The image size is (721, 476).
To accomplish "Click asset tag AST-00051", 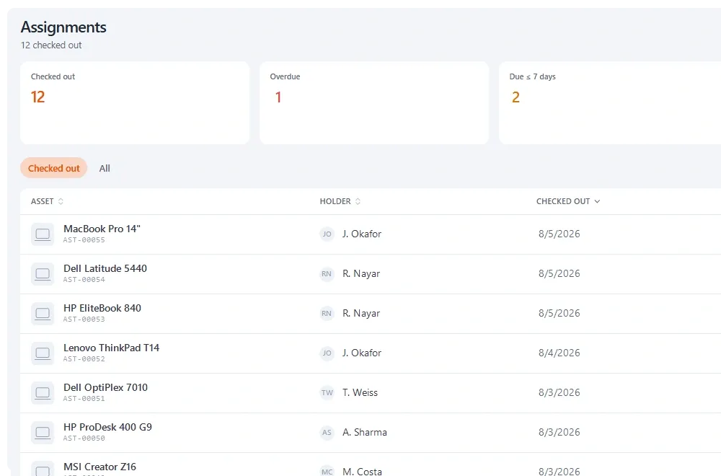I will tap(84, 399).
